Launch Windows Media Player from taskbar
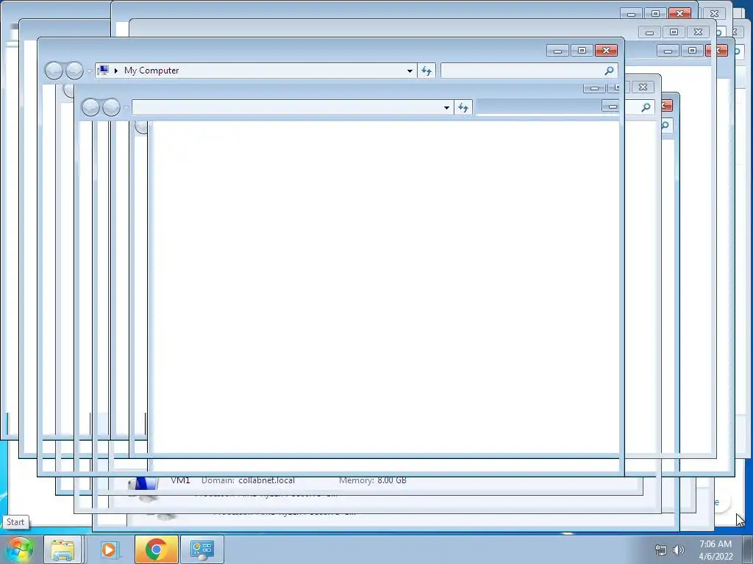The image size is (753, 564). [x=109, y=549]
